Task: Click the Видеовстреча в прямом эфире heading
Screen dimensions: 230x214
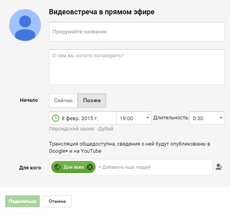Action: coord(101,12)
